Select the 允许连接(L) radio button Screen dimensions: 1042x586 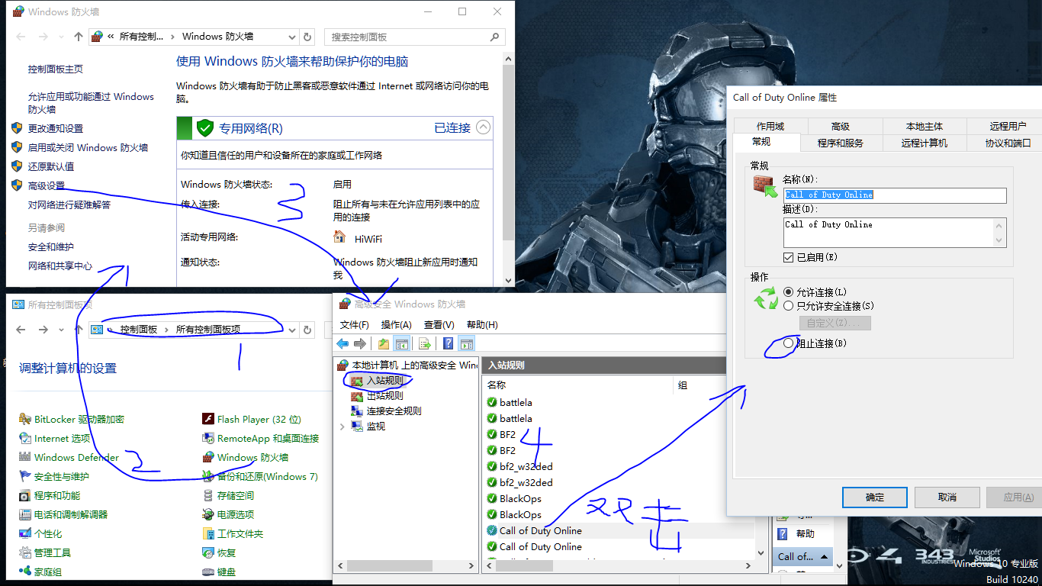pos(789,292)
